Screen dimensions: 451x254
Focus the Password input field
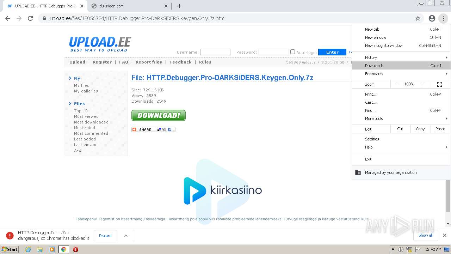pos(274,52)
